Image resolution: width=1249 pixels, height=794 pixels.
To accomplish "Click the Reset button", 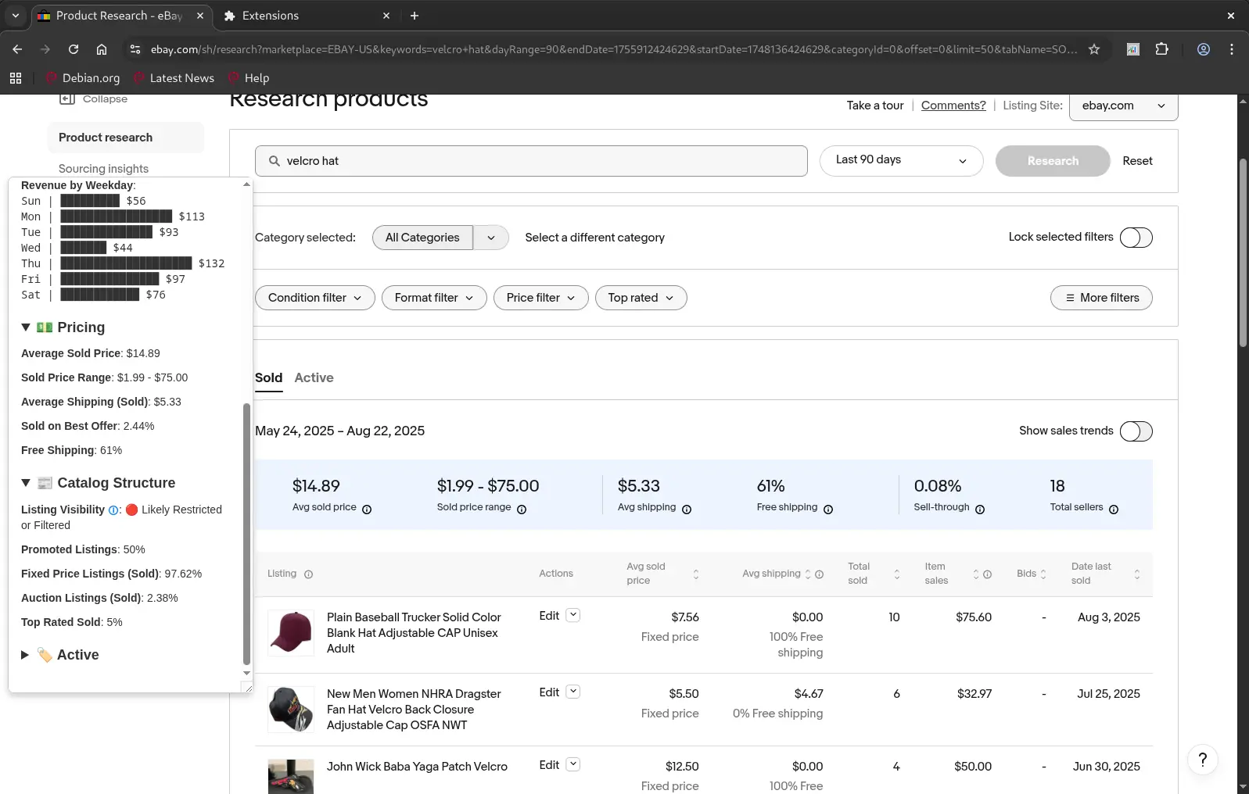I will (x=1137, y=161).
